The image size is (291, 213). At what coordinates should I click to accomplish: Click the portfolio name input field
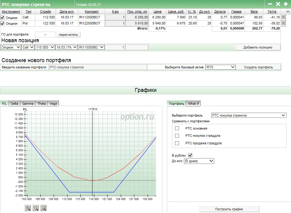(98, 67)
